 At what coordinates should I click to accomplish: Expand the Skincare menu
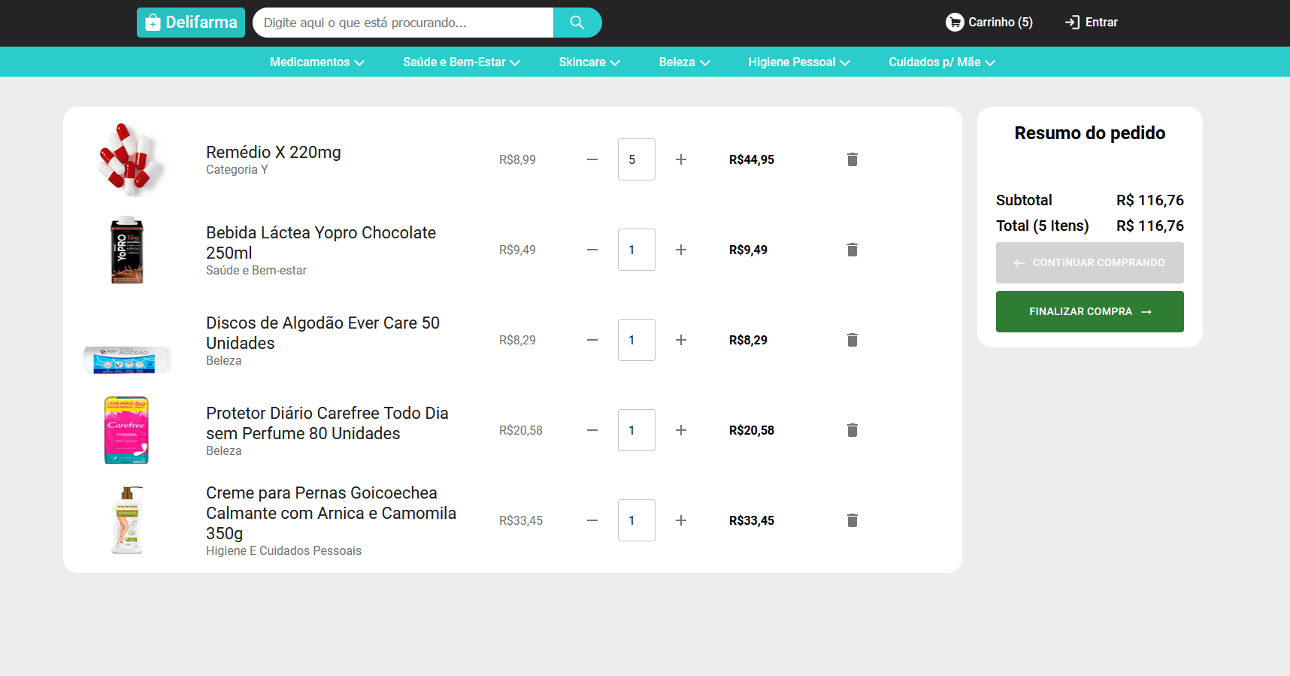pyautogui.click(x=589, y=62)
